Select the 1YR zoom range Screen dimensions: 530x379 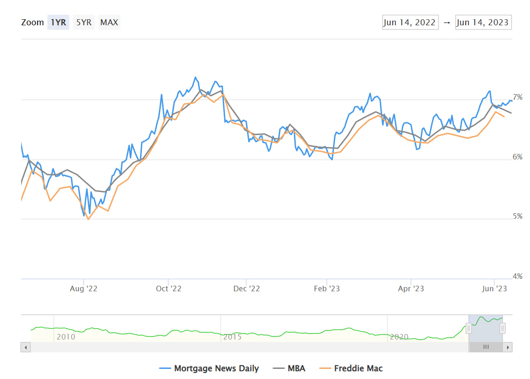[x=58, y=23]
